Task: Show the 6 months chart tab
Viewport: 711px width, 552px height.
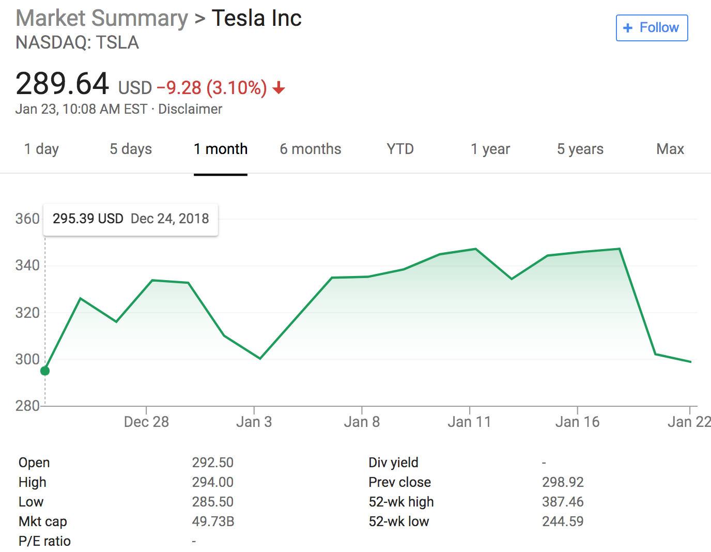Action: [x=311, y=149]
